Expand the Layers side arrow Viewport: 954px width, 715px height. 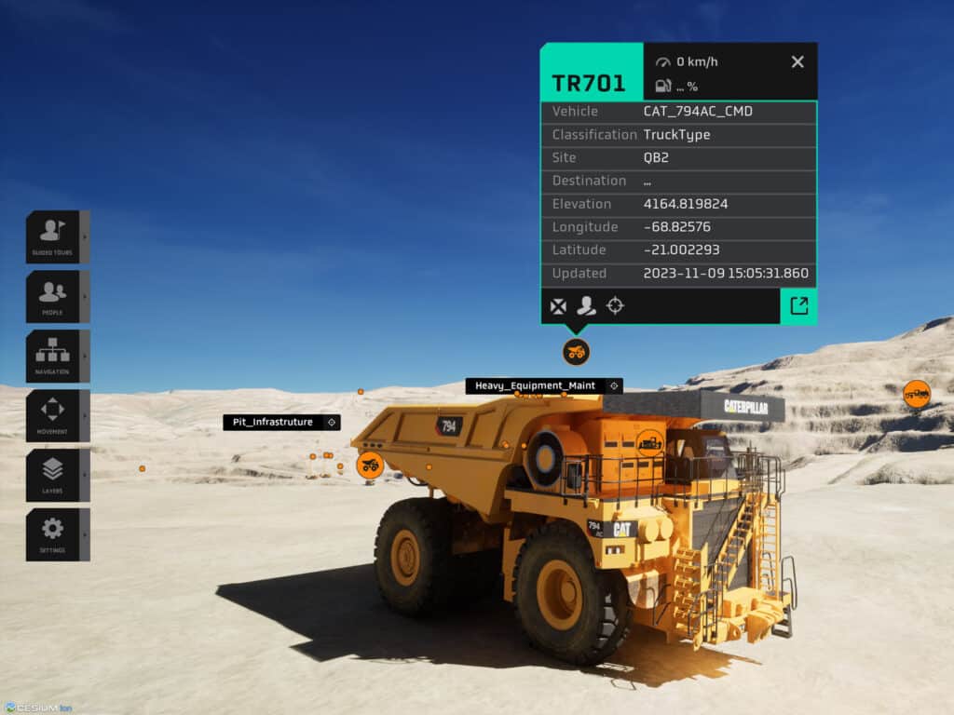[85, 475]
